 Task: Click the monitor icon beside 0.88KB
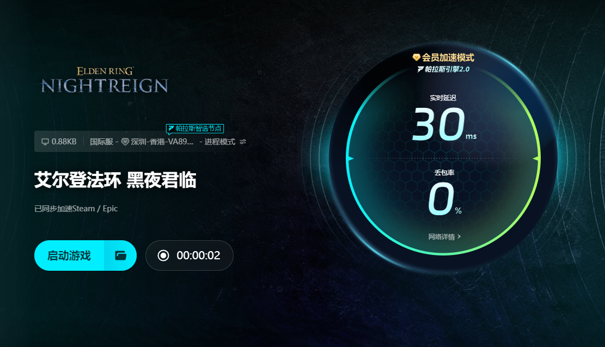[x=45, y=142]
